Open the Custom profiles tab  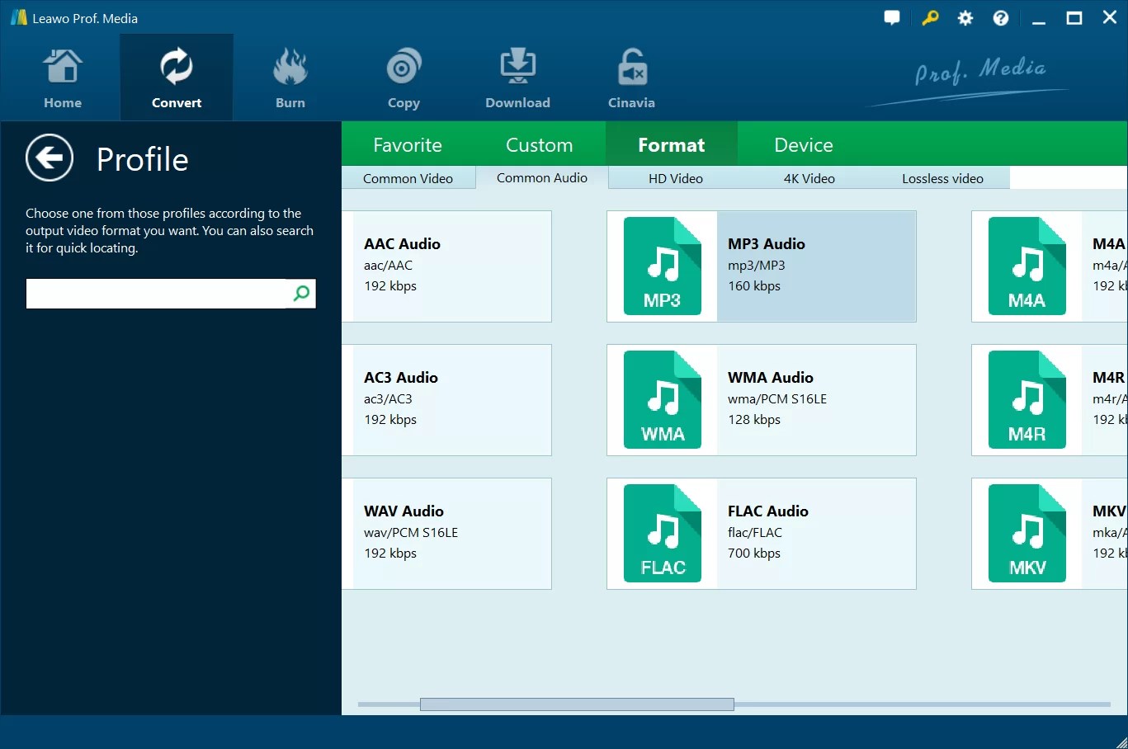pyautogui.click(x=539, y=144)
